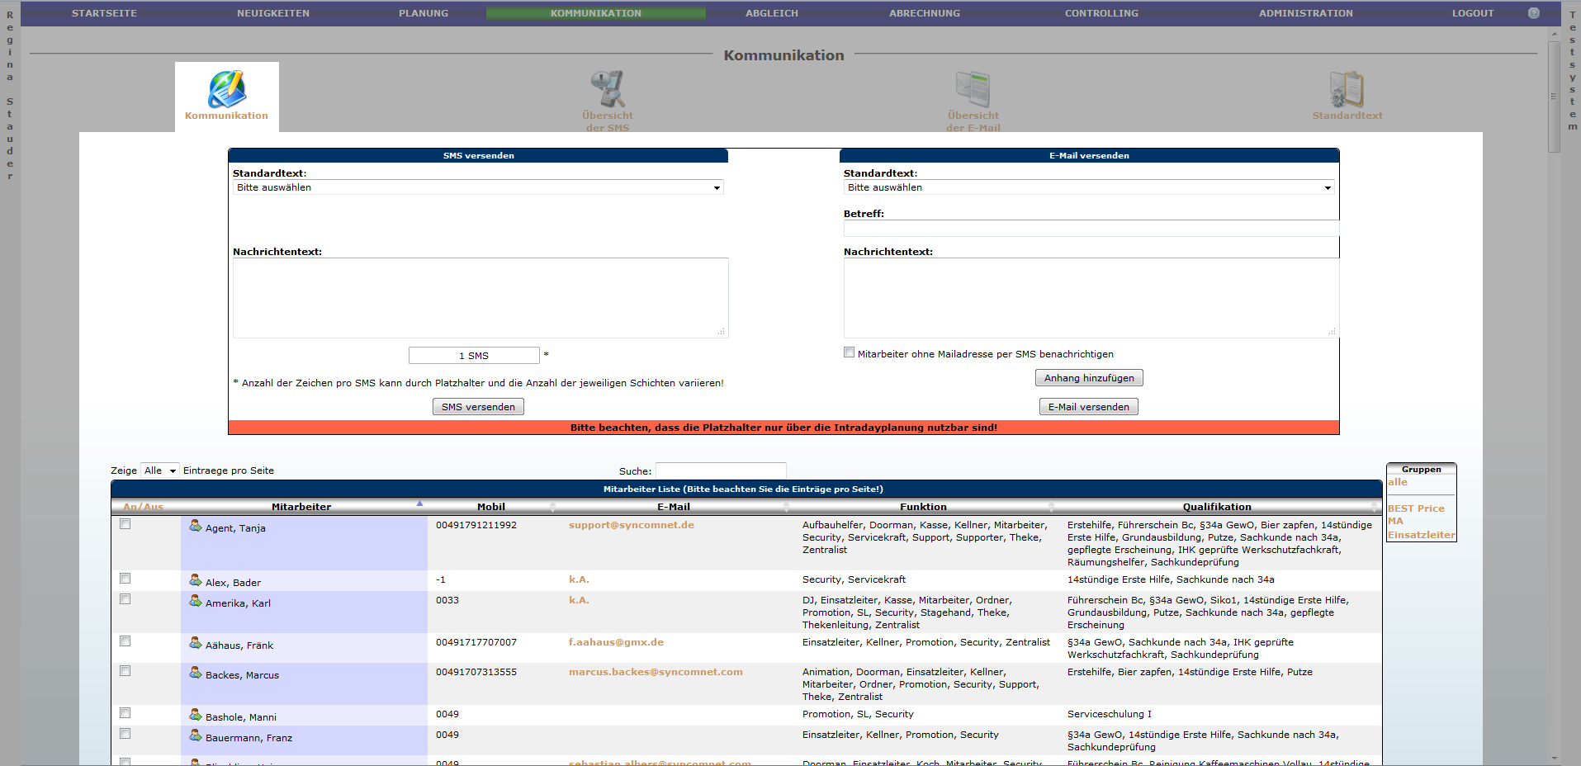Click Anhang hinzufügen button
Image resolution: width=1581 pixels, height=766 pixels.
click(x=1089, y=378)
